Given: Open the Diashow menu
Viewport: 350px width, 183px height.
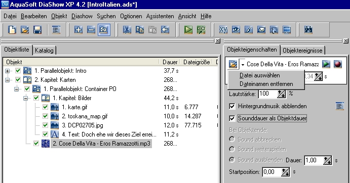Looking at the screenshot, I should (x=82, y=16).
